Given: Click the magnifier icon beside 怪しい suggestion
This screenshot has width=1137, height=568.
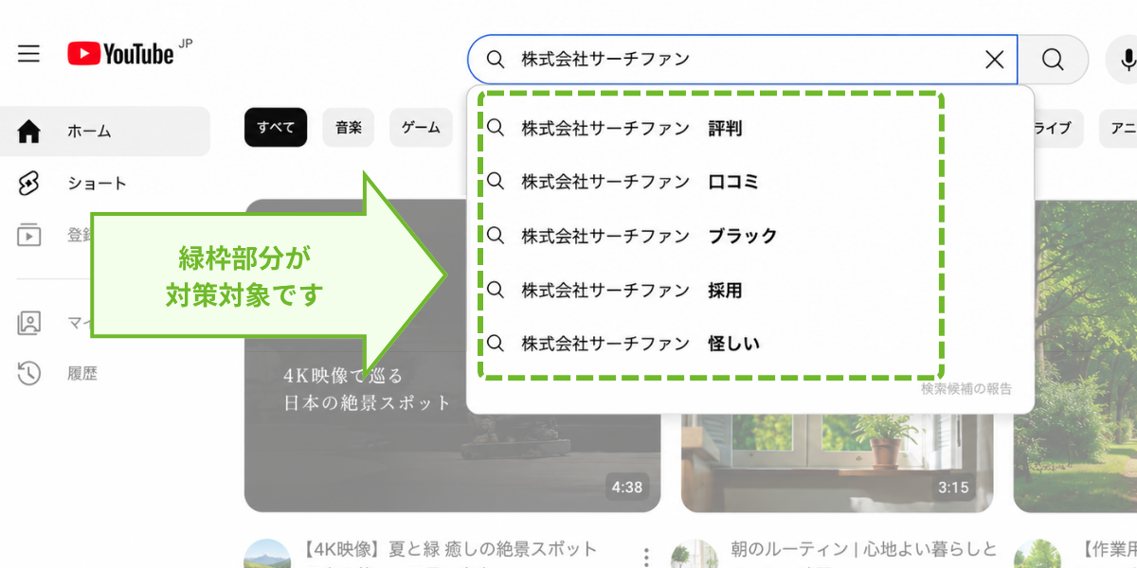Looking at the screenshot, I should pyautogui.click(x=496, y=344).
